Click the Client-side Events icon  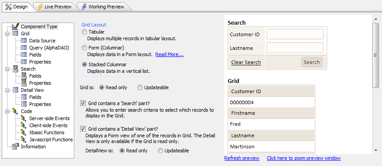[23, 125]
